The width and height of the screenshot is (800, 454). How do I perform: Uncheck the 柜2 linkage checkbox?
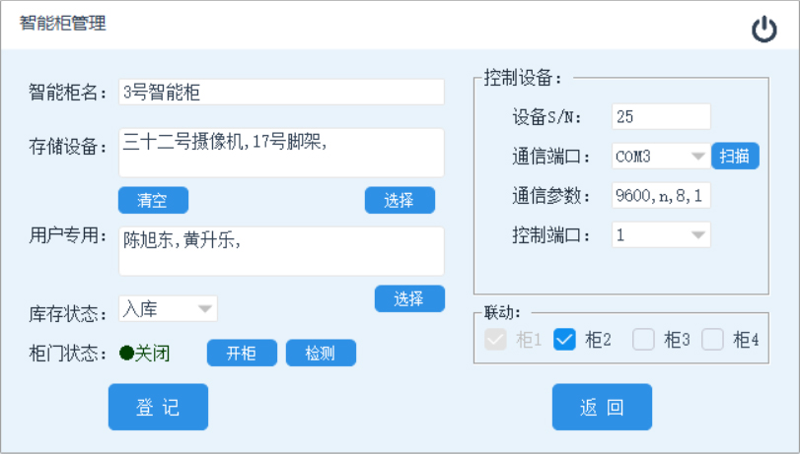[564, 340]
